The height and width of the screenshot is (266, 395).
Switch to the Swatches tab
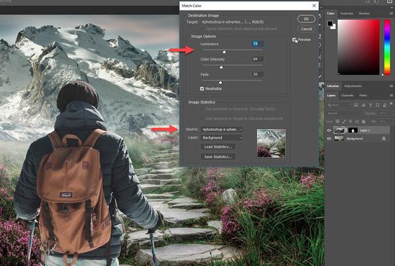click(x=347, y=13)
